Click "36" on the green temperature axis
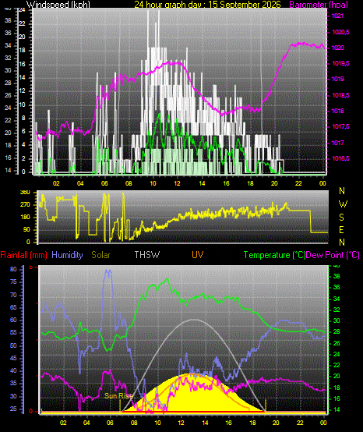 coord(337,288)
